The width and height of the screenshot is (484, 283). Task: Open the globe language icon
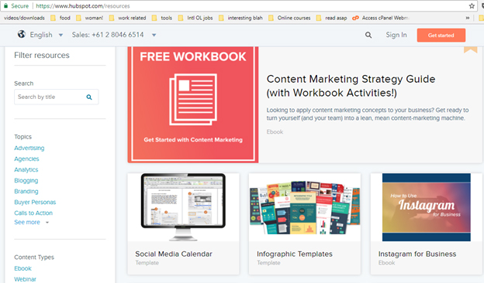click(21, 34)
